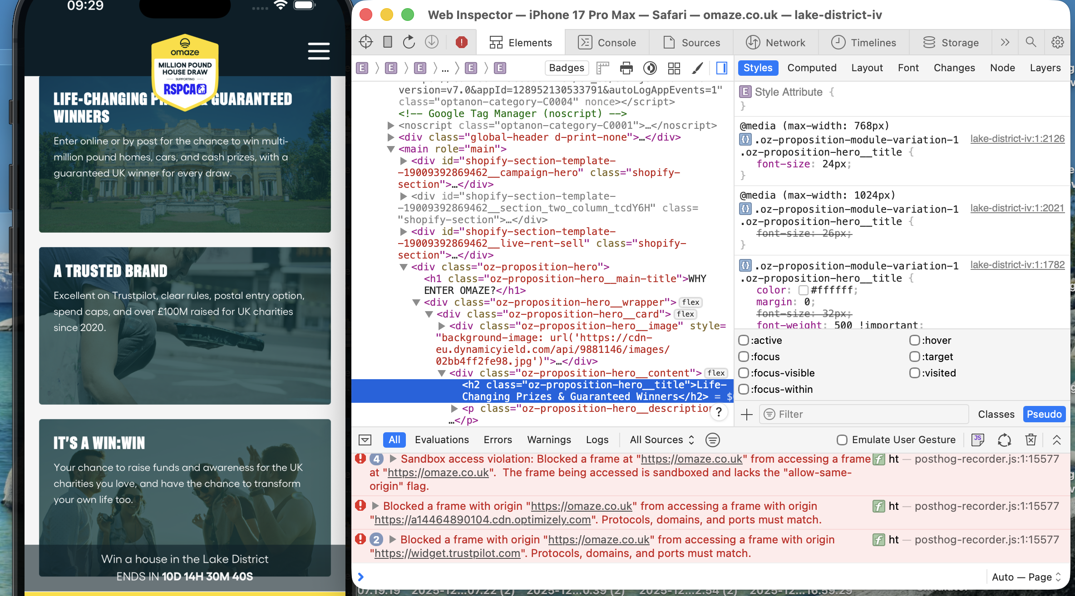Image resolution: width=1075 pixels, height=596 pixels.
Task: Click the #ffffff color swatch
Action: point(803,290)
